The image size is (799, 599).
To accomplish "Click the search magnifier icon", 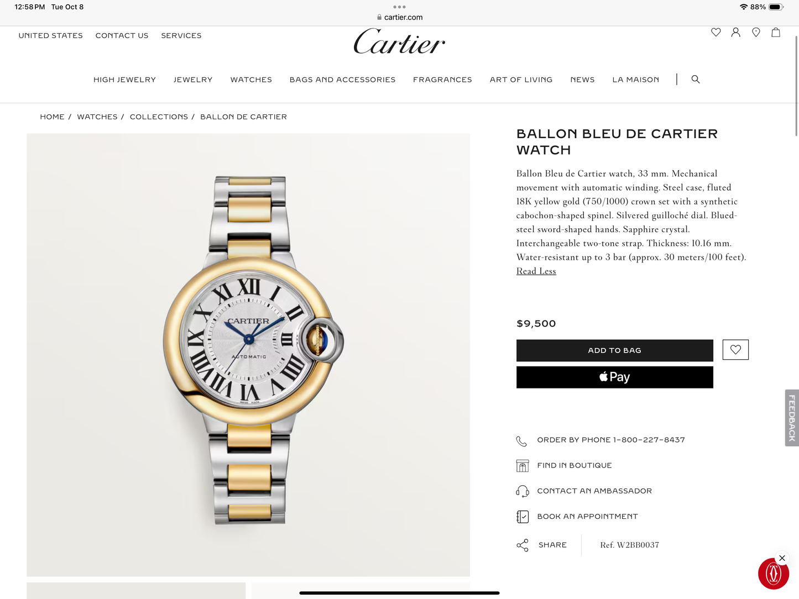I will [x=696, y=80].
